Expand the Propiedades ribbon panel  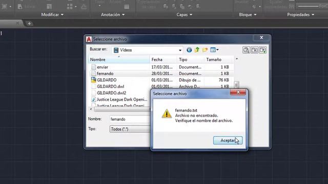pos(301,15)
